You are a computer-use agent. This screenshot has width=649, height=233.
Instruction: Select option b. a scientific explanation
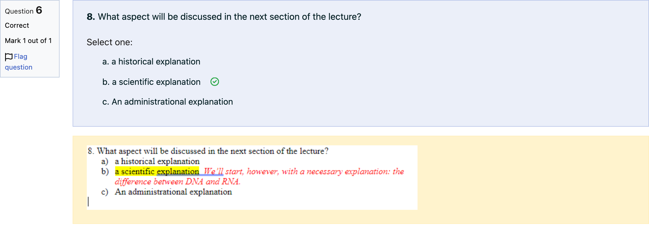coord(151,82)
